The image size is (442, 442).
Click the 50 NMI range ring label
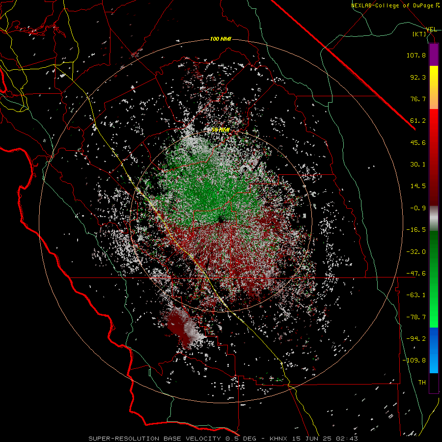coord(221,130)
